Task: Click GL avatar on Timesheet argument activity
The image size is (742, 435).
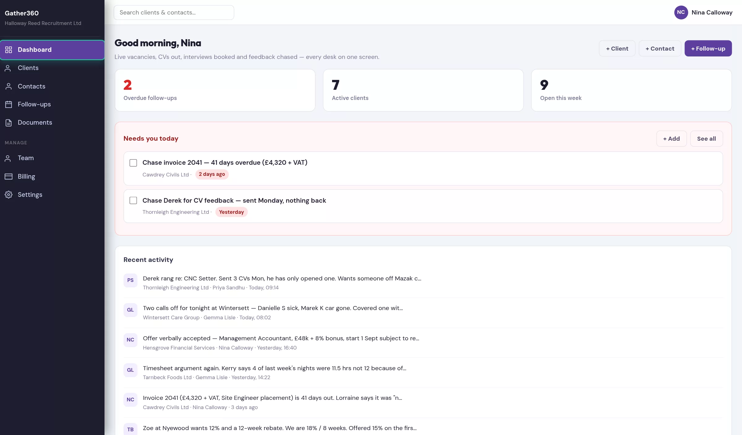Action: (130, 370)
